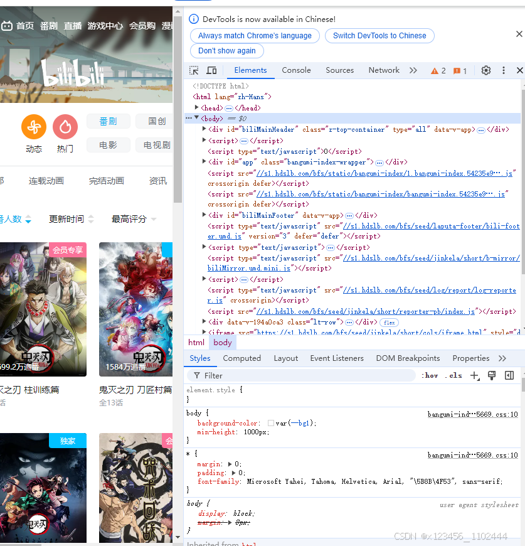Sort by 最高评分

point(134,219)
